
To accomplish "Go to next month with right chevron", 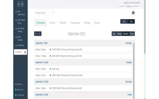I will 39,34.
